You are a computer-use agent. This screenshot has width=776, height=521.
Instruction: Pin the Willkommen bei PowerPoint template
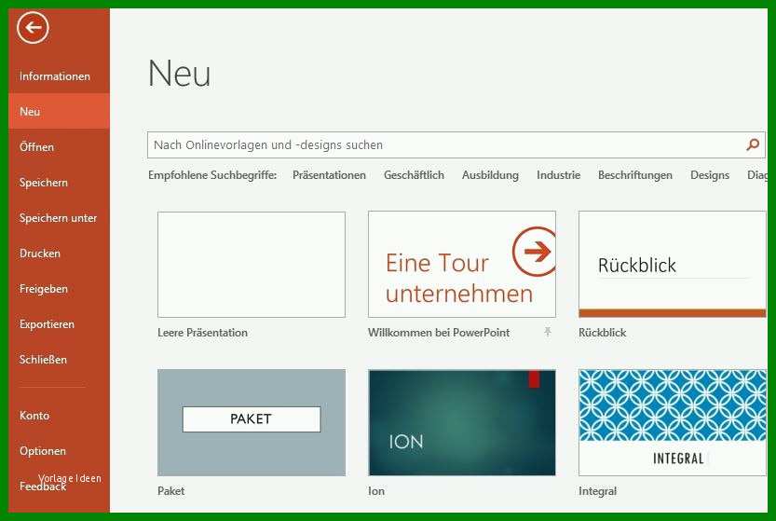(x=548, y=332)
